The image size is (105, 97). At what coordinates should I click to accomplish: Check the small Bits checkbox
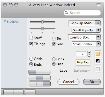click(x=54, y=39)
